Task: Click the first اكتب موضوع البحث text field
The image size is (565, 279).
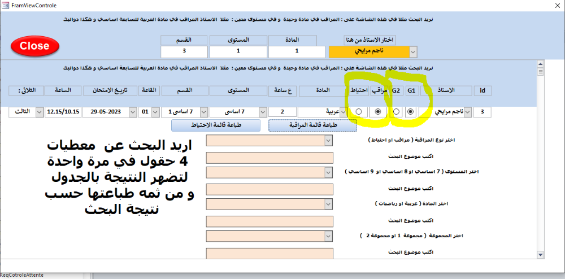Action: (x=270, y=157)
